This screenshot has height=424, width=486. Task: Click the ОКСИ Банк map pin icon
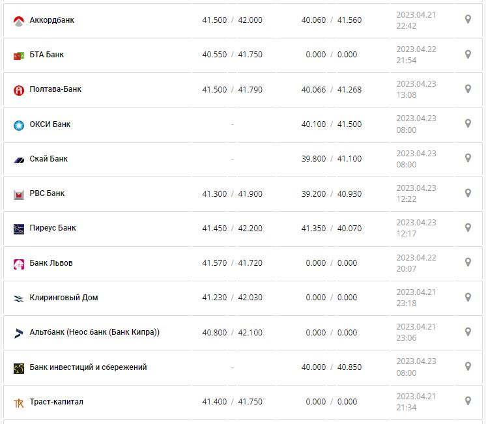[x=468, y=124]
